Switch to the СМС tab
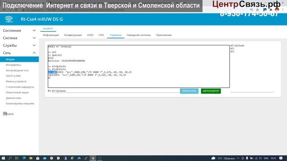Viewport: 287px width, 161px height. click(x=101, y=35)
